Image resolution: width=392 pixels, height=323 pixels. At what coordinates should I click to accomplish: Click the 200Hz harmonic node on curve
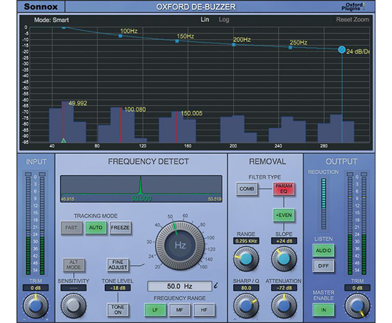tap(233, 44)
